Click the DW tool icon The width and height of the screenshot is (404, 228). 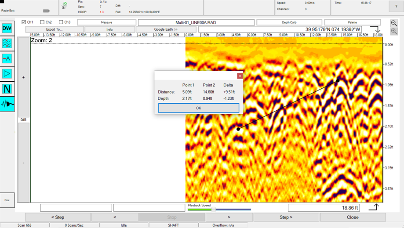7,29
